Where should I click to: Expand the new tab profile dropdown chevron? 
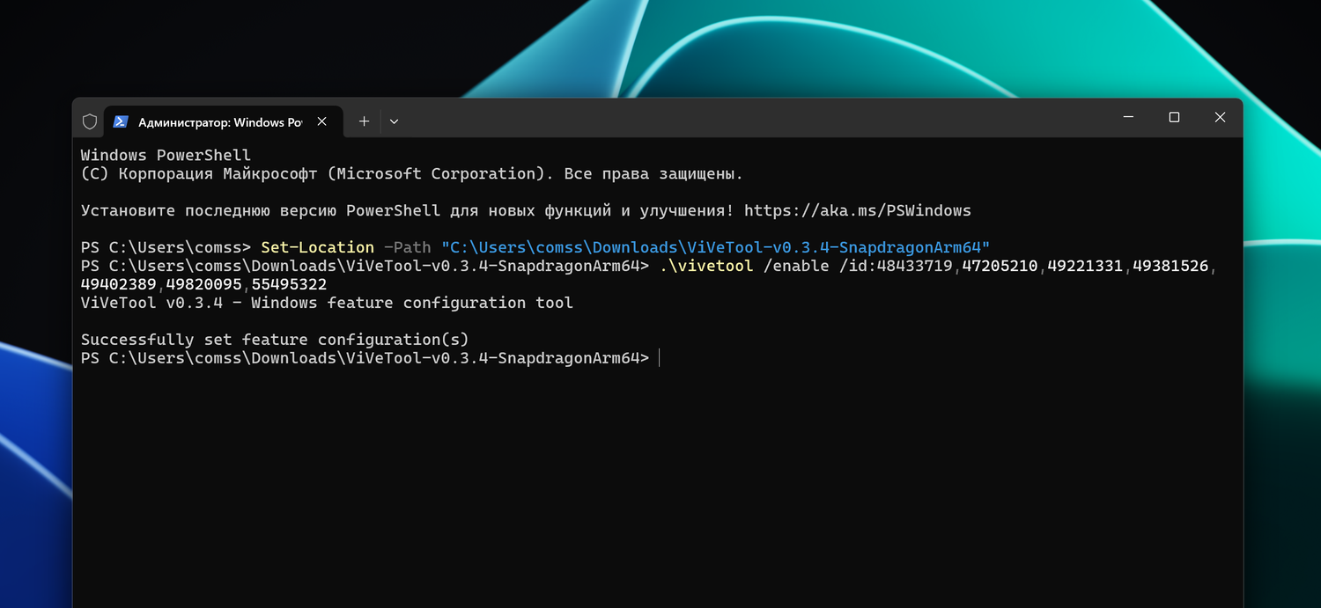[x=394, y=121]
